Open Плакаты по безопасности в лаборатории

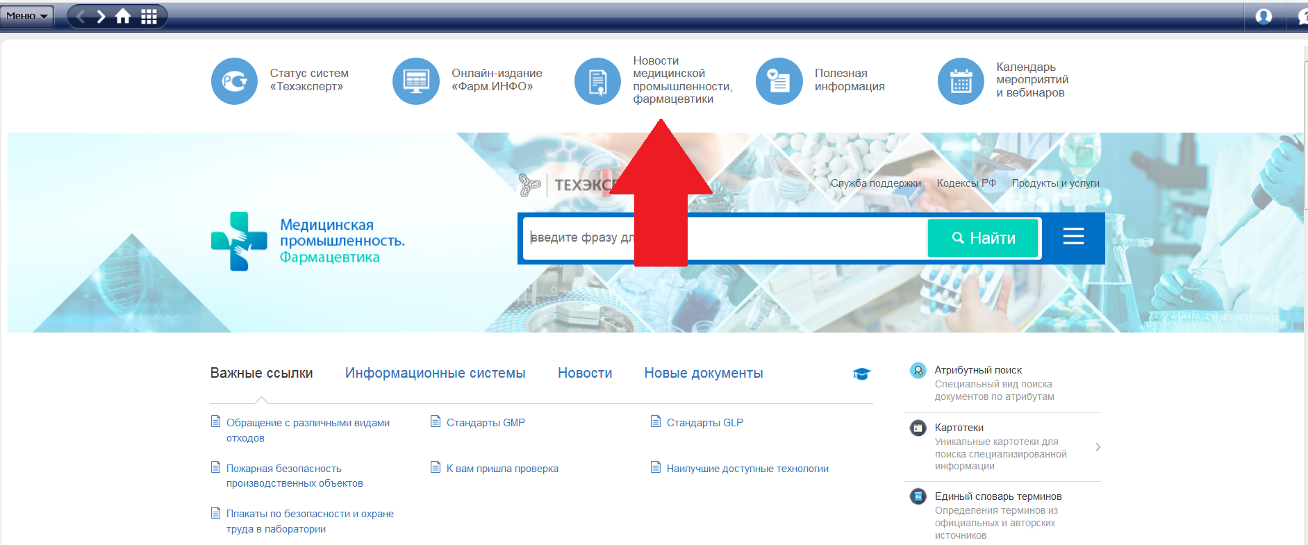pos(310,521)
